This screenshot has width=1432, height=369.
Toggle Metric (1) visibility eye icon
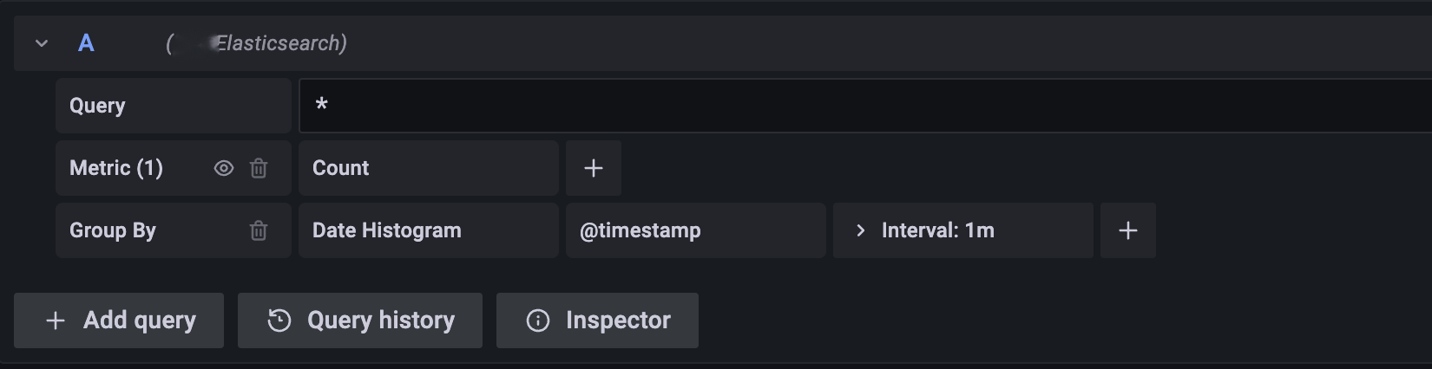point(224,168)
